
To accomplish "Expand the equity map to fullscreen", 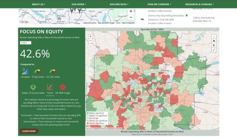I will tap(214, 50).
